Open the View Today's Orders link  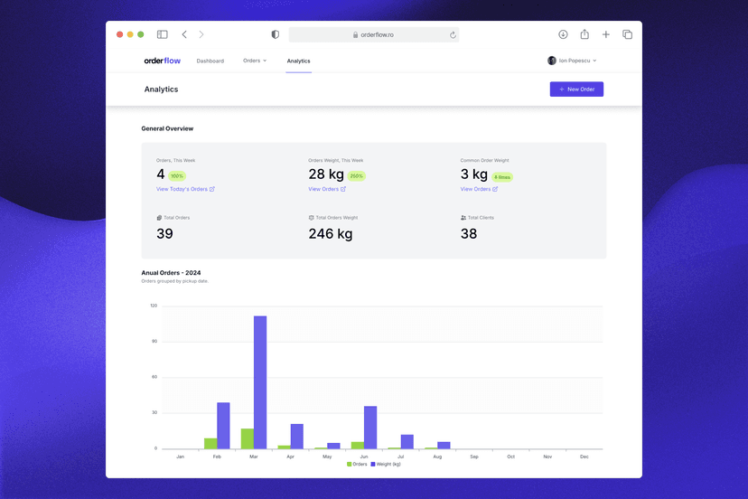tap(185, 189)
